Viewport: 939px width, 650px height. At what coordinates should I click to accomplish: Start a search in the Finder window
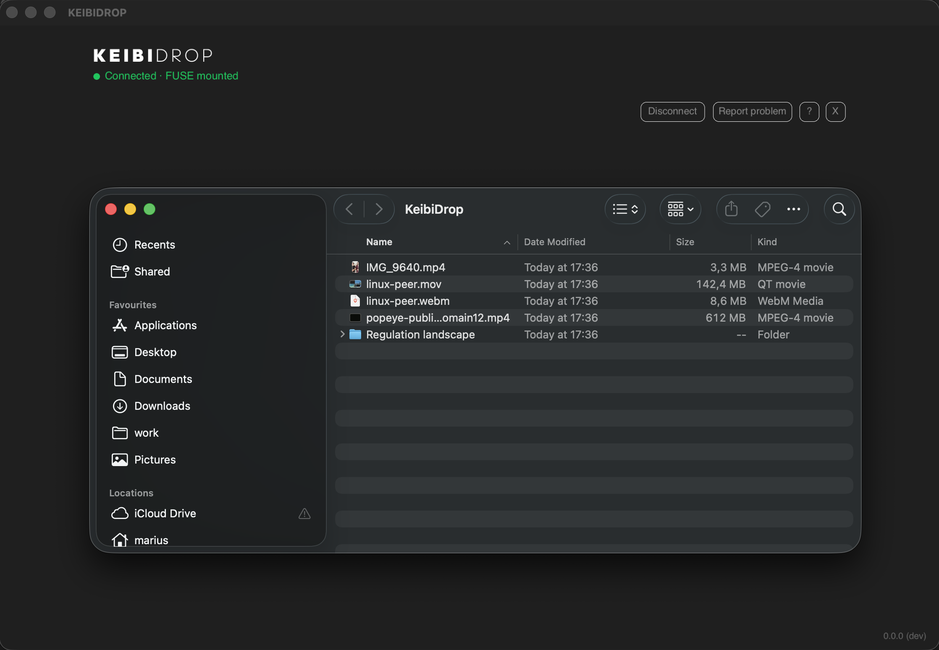coord(839,209)
